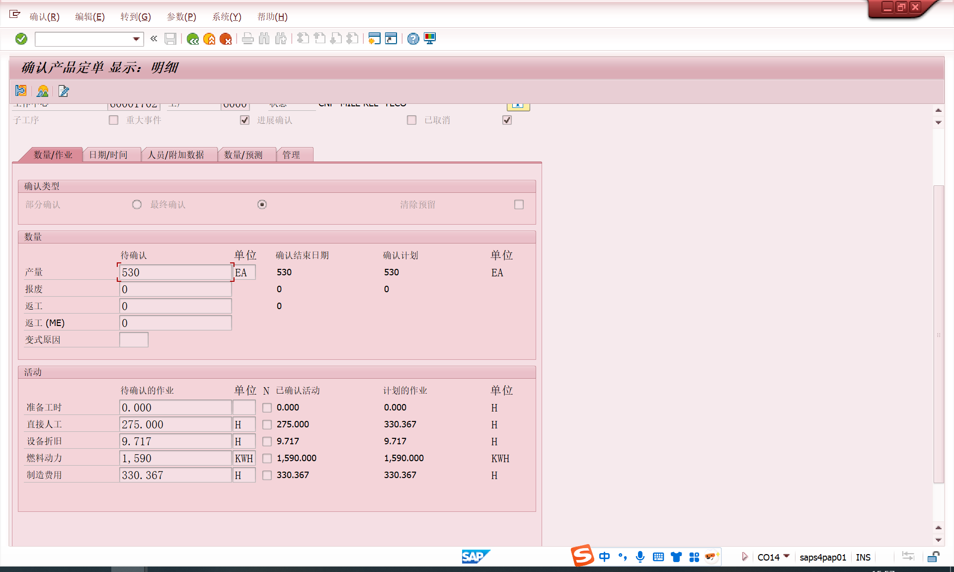This screenshot has width=954, height=572.
Task: Click the green Back arrow icon
Action: [x=193, y=39]
